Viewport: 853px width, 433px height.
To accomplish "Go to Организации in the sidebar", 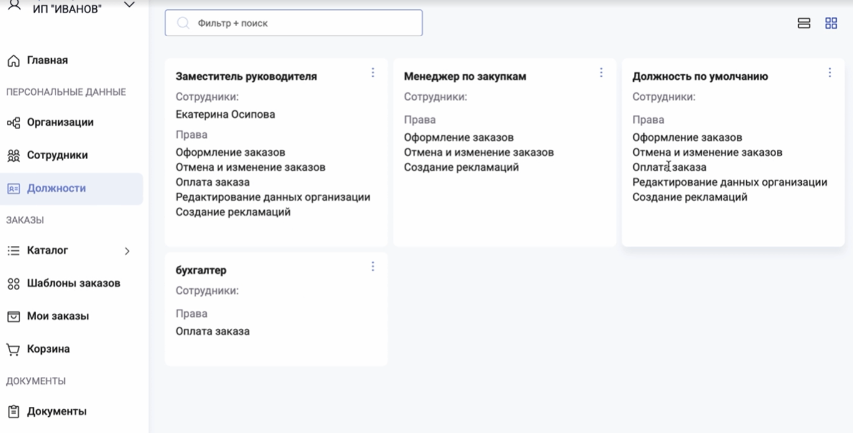I will [x=60, y=122].
